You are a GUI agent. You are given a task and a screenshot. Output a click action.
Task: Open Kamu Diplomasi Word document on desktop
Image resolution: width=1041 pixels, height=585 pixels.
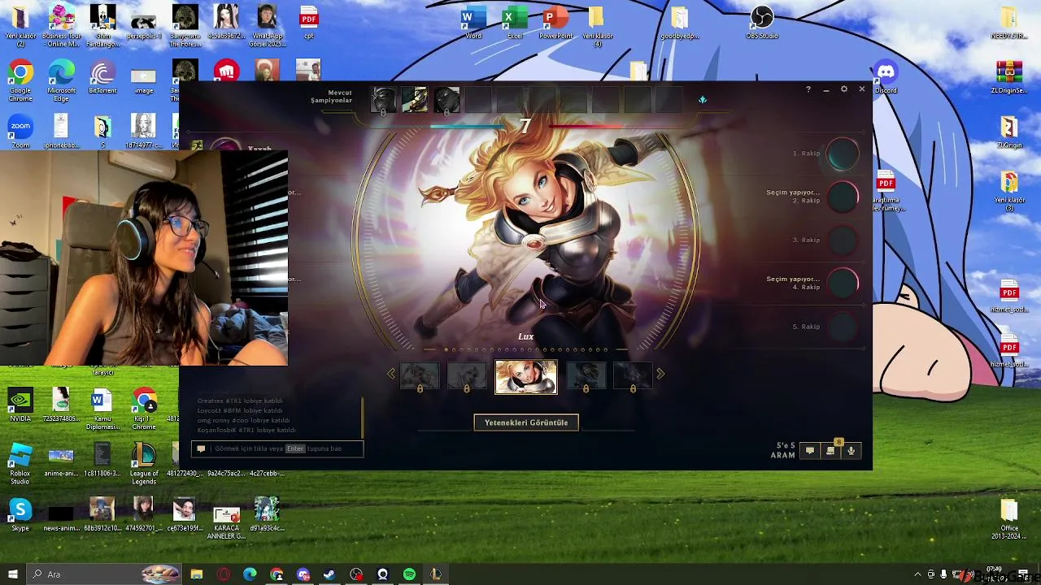102,409
